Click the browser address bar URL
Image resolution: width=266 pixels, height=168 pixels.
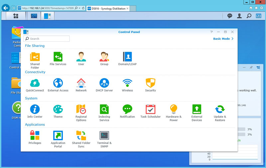point(48,8)
